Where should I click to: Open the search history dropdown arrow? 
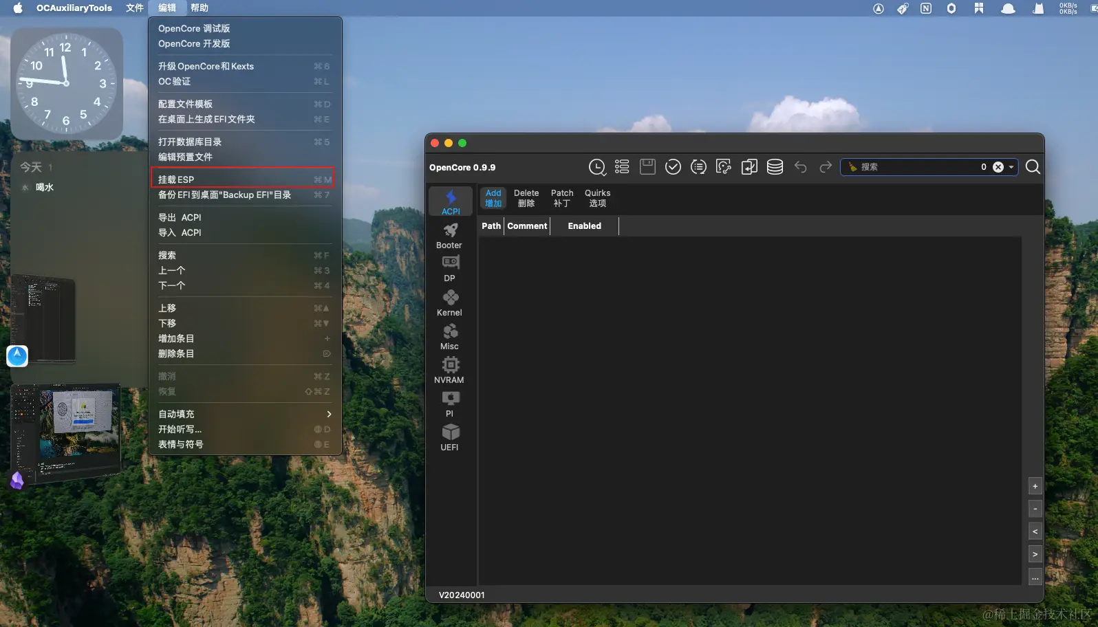point(1011,167)
